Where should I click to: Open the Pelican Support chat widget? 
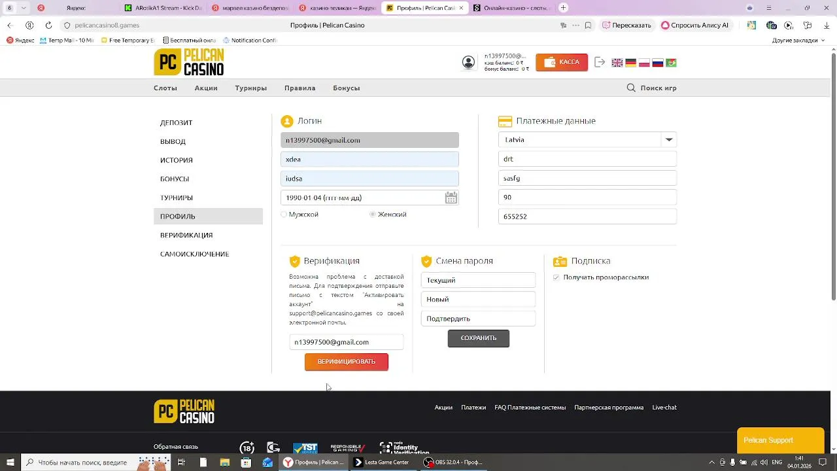[x=781, y=440]
